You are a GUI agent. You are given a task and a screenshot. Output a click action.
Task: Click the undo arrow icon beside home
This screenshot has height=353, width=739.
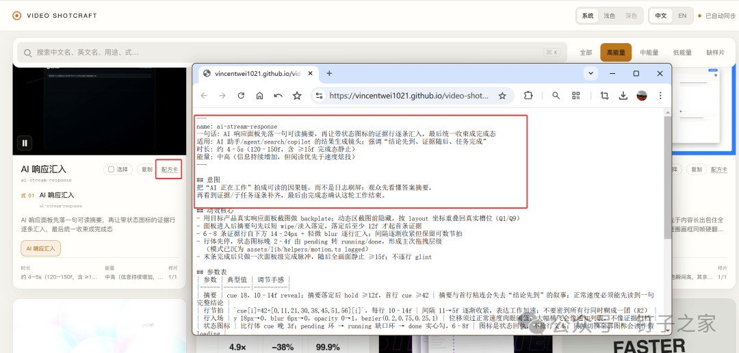[x=278, y=96]
